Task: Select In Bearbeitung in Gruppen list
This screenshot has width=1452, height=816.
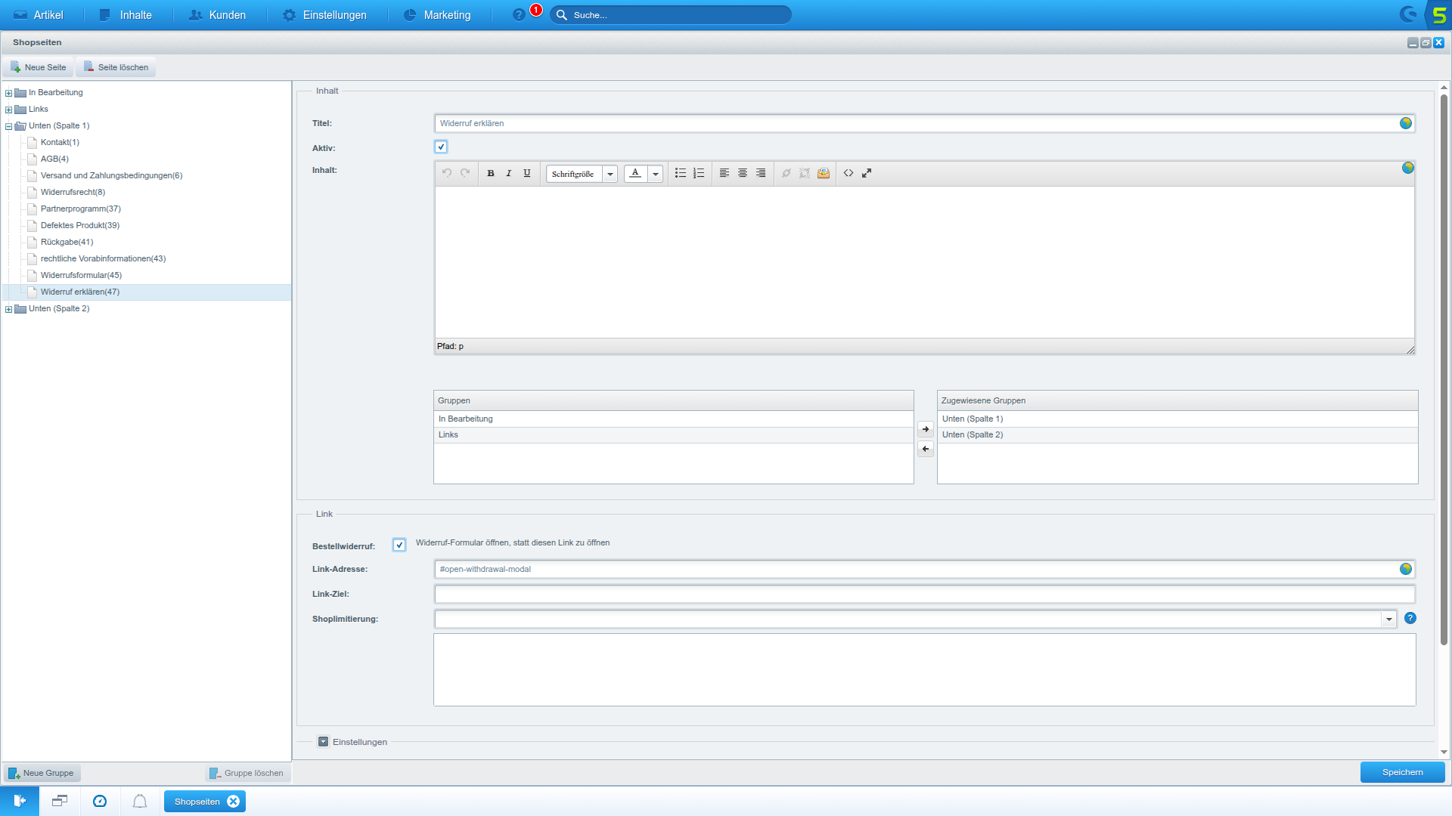Action: point(673,419)
